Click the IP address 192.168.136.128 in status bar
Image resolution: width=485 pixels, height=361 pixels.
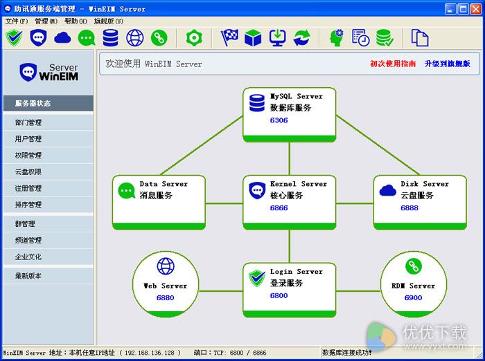click(x=150, y=353)
